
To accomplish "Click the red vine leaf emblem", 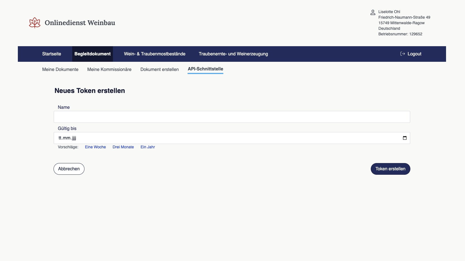I will 35,23.
